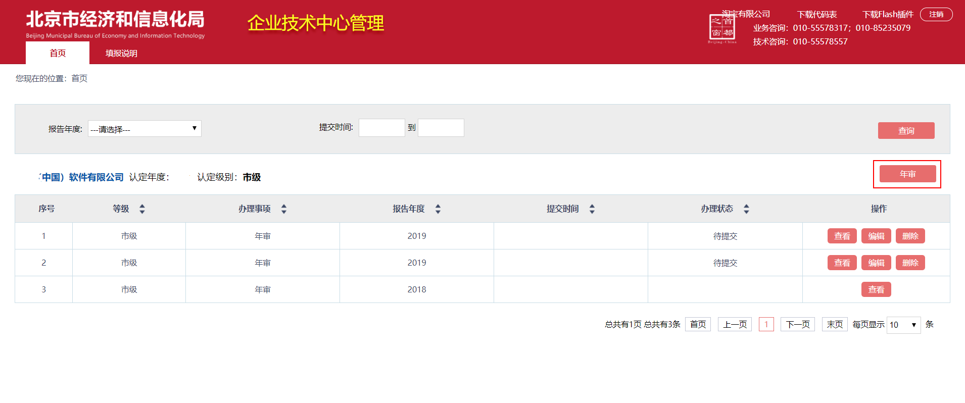Screen dimensions: 965x403
Task: Switch to the 填报说明 tab
Action: 121,53
